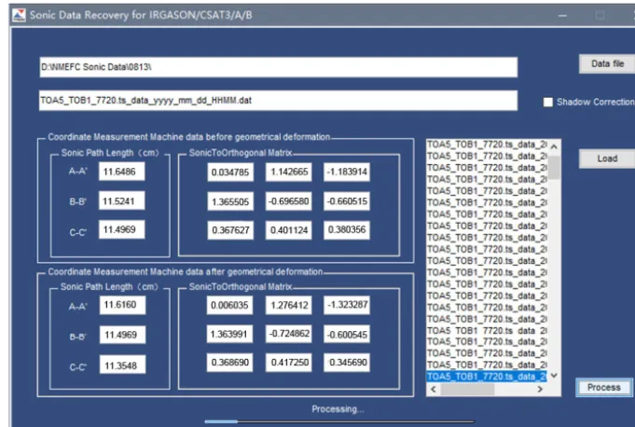Viewport: 635px width, 427px height.
Task: Click matrix cell -0.696580
Action: [x=289, y=201]
